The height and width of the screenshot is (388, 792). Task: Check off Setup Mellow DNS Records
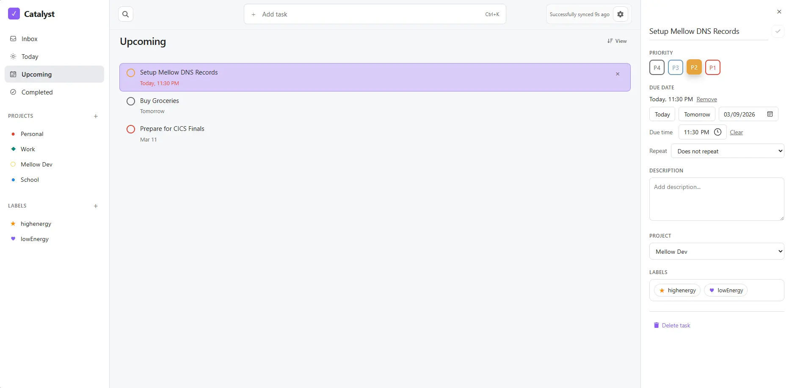click(130, 72)
